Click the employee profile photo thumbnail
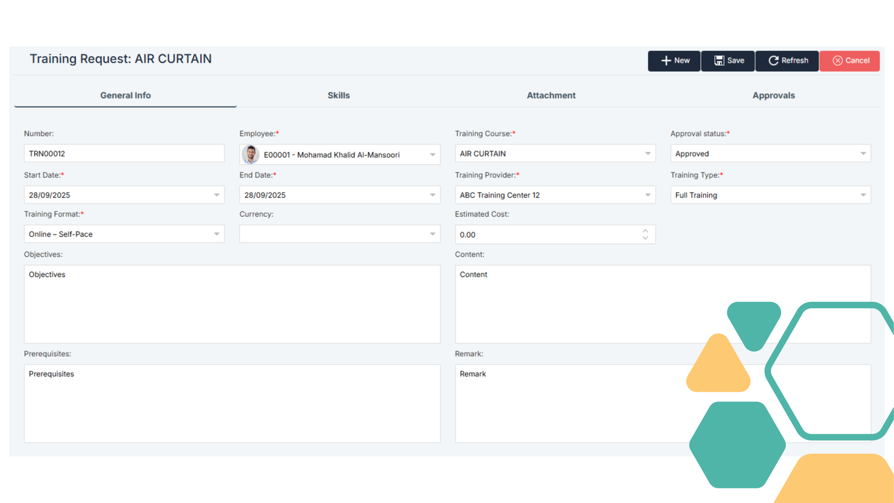The height and width of the screenshot is (503, 894). coord(251,154)
